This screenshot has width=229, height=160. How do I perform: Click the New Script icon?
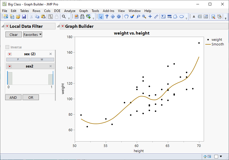pyautogui.click(x=12, y=17)
